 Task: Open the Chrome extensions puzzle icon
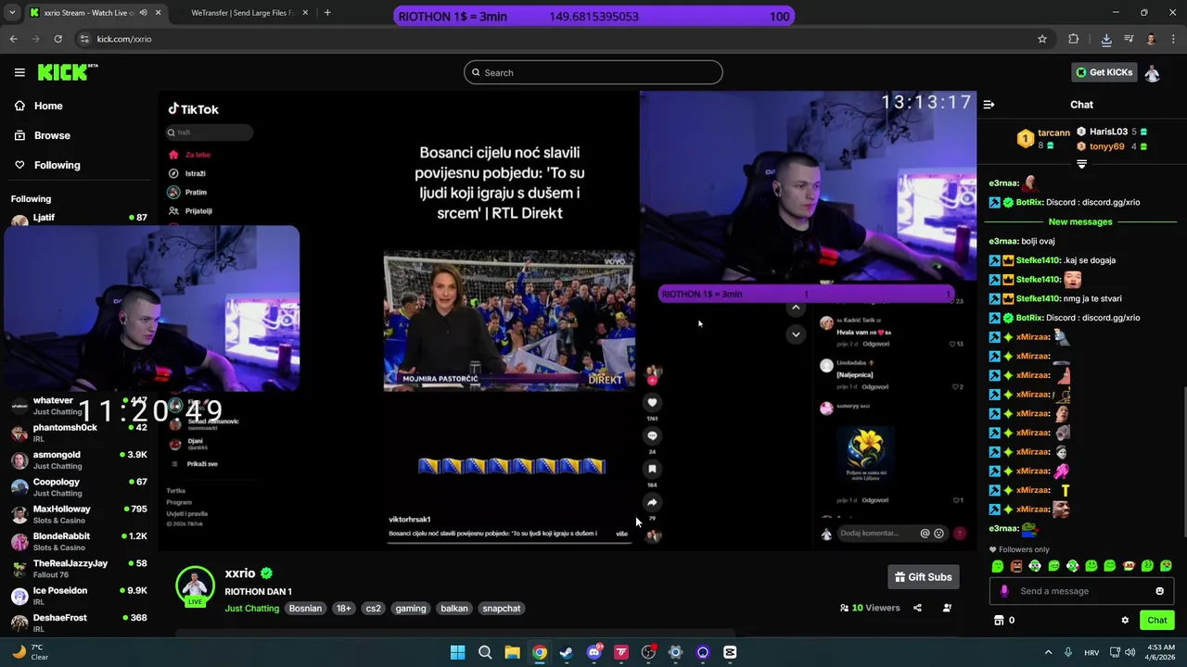pyautogui.click(x=1074, y=39)
